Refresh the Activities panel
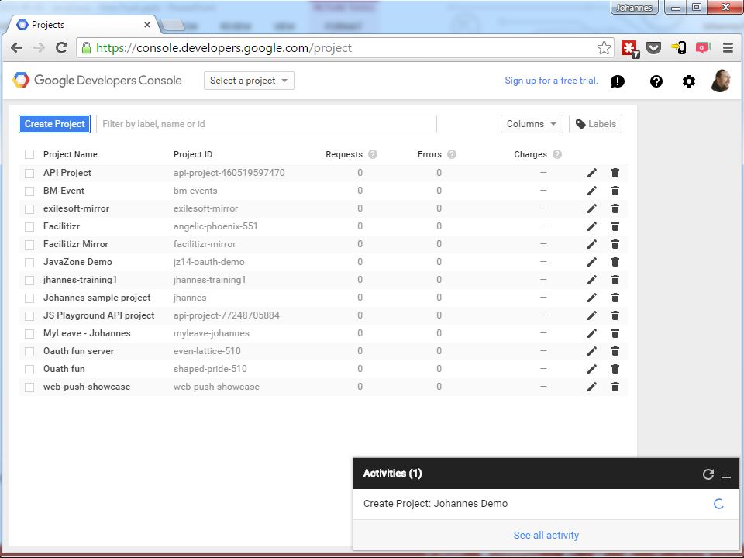 [x=708, y=474]
